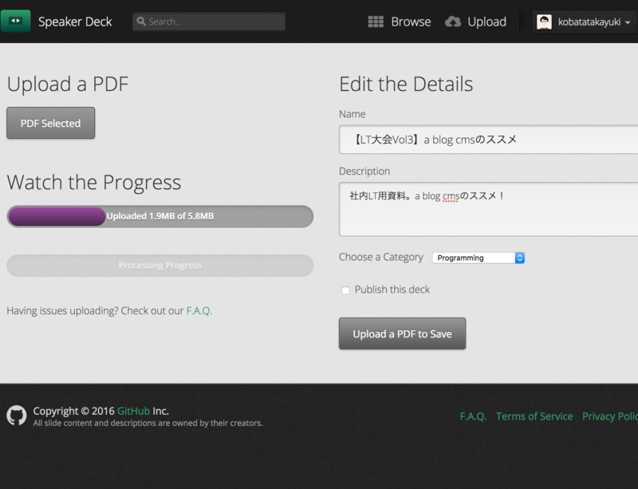Open the F.A.Q. link under progress

point(199,310)
